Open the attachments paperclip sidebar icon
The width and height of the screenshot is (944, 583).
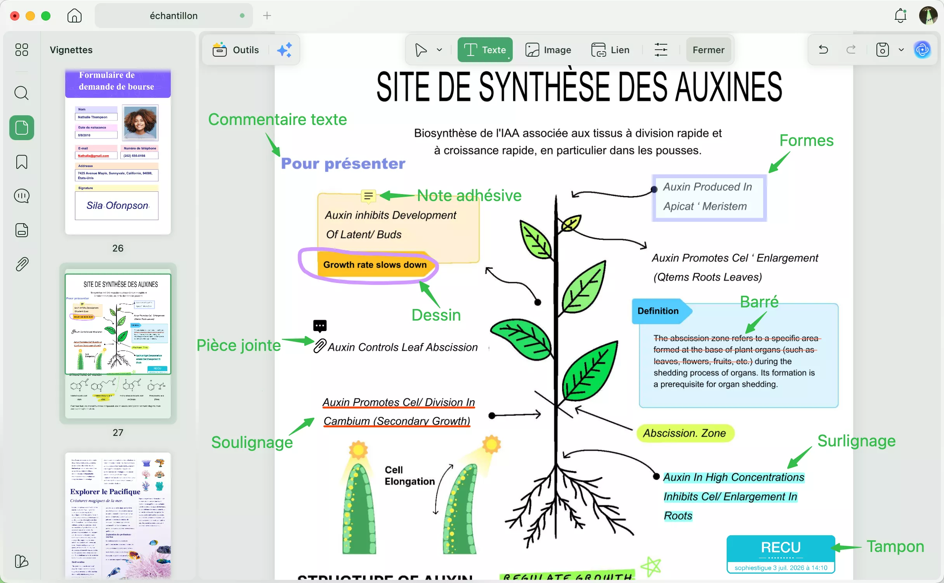click(22, 264)
